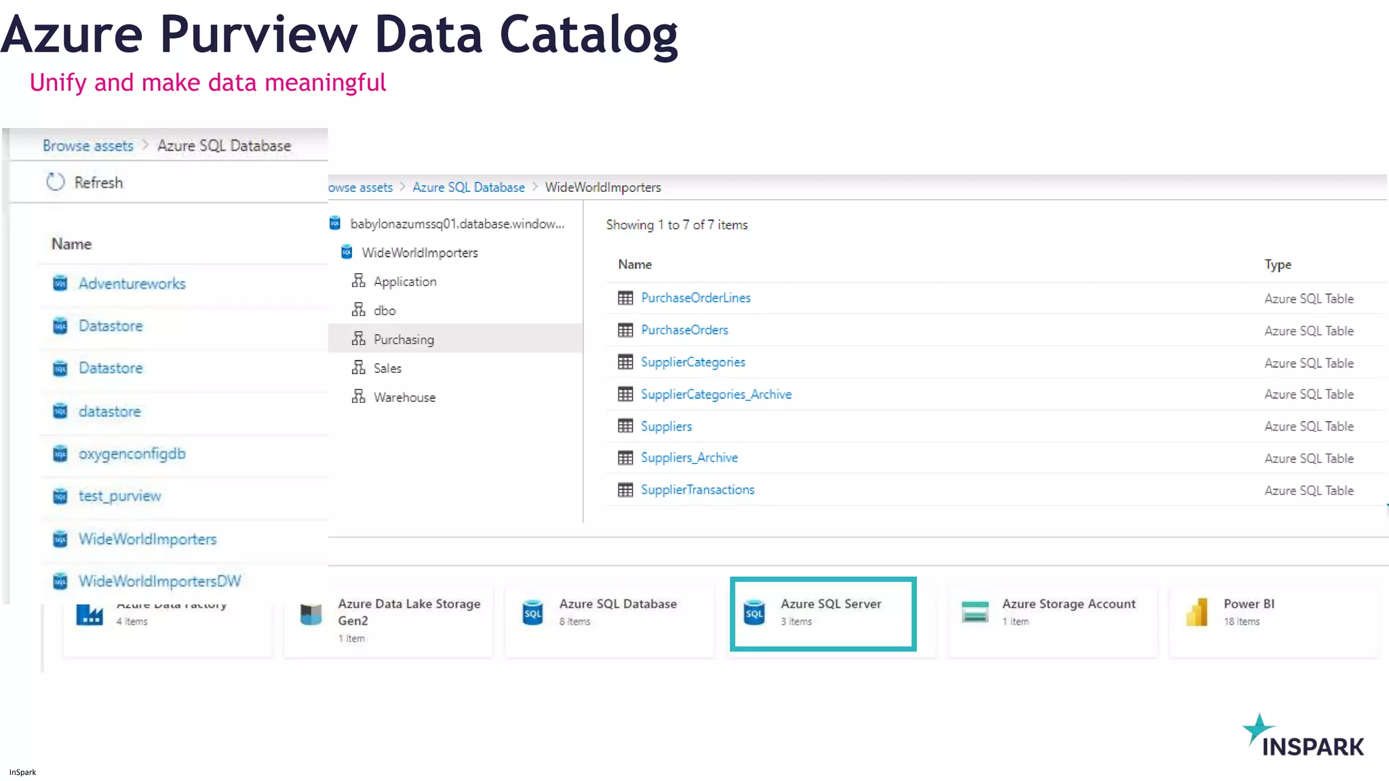Select the Warehouse schema tree item

[x=404, y=397]
